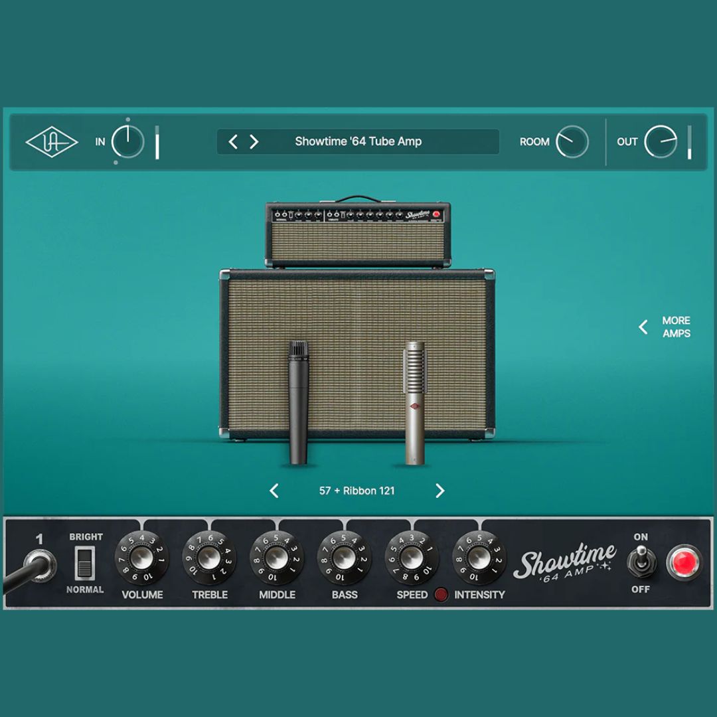Click the vibrato SPEED knob
The height and width of the screenshot is (717, 717).
coord(412,558)
